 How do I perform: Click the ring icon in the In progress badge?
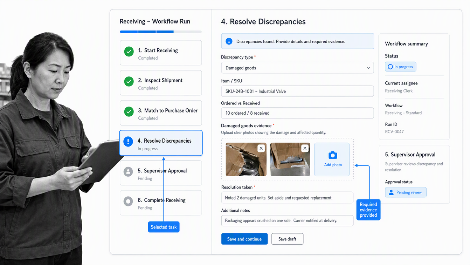click(390, 67)
